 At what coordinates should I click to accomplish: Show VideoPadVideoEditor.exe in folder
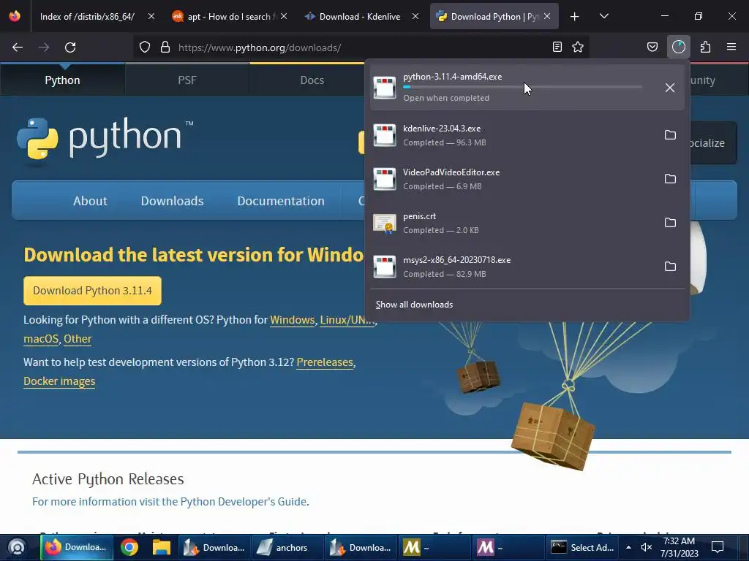pos(670,179)
